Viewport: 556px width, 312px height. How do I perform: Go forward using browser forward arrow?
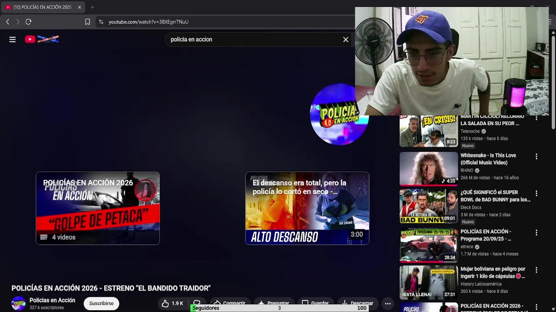[x=18, y=22]
